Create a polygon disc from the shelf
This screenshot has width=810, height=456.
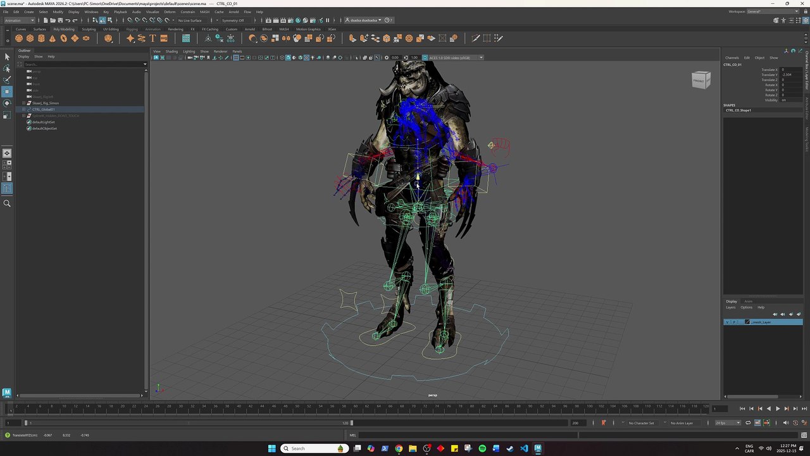(86, 38)
